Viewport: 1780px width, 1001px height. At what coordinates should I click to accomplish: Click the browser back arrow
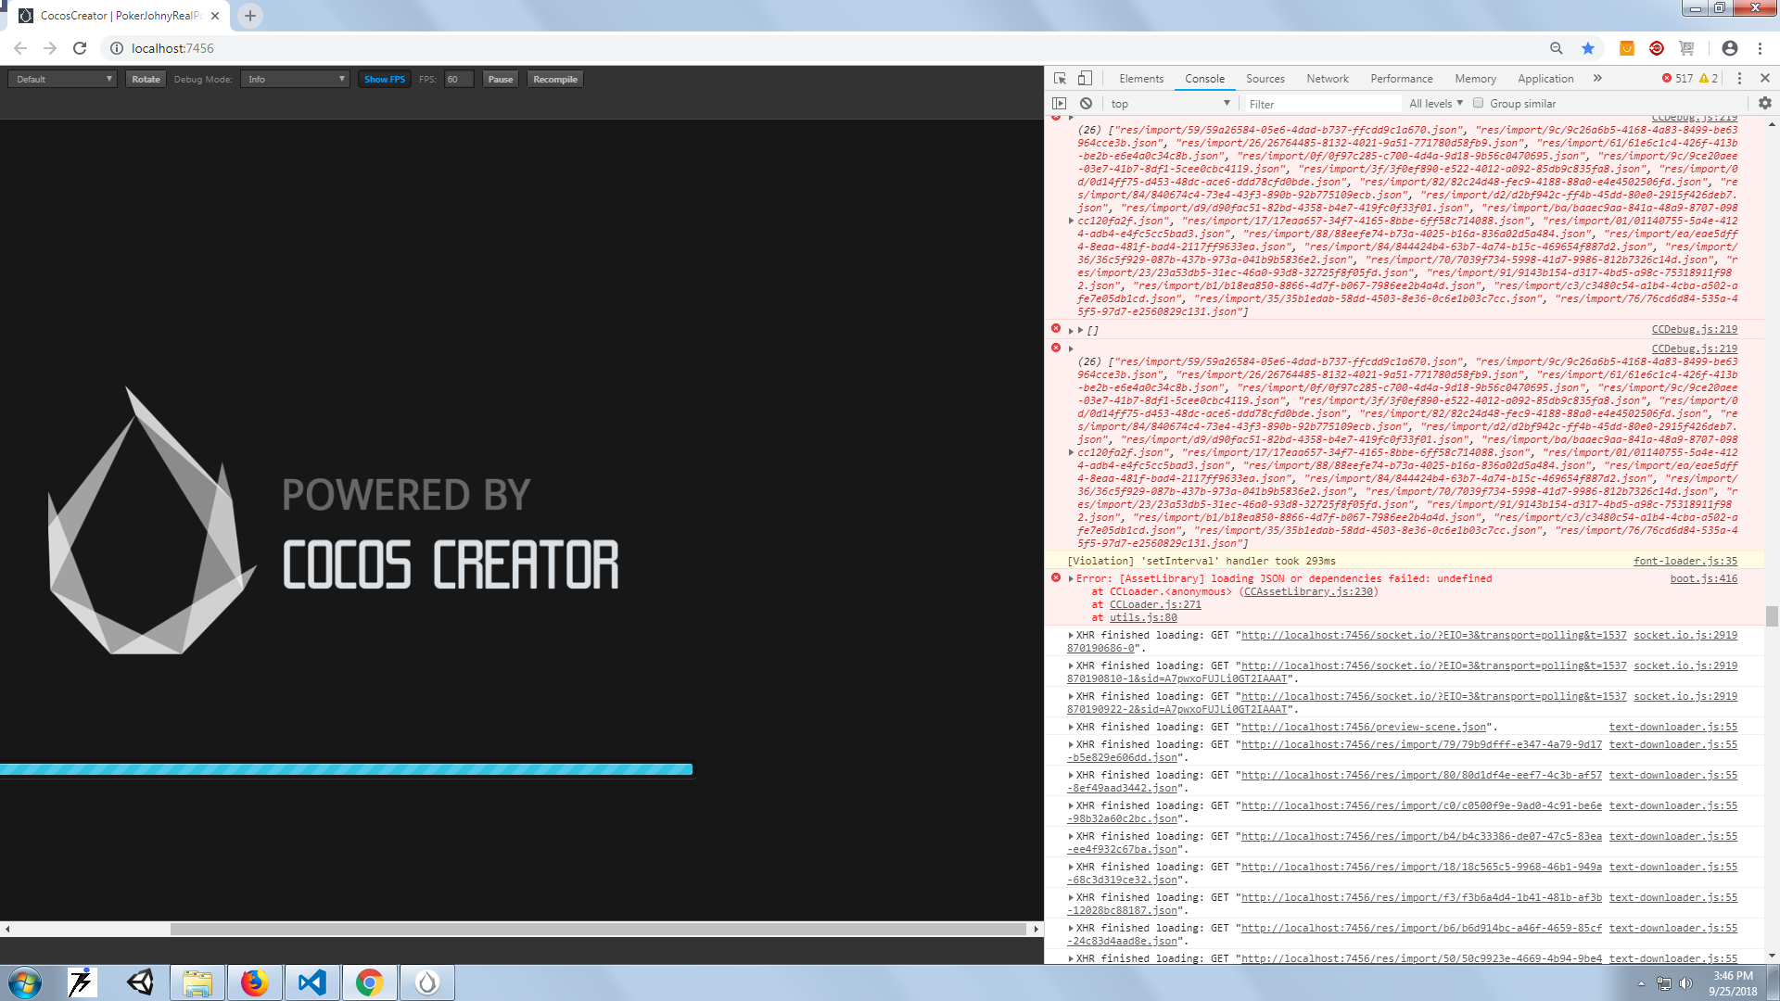(x=20, y=48)
